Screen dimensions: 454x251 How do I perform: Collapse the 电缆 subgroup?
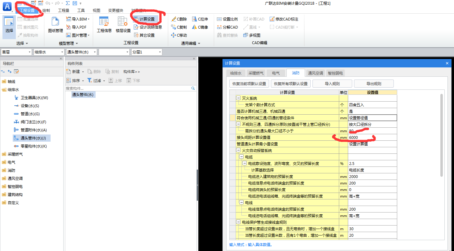click(x=241, y=157)
